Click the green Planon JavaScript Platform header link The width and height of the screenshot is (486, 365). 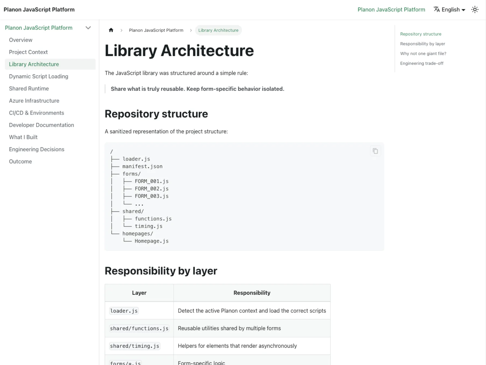[391, 9]
